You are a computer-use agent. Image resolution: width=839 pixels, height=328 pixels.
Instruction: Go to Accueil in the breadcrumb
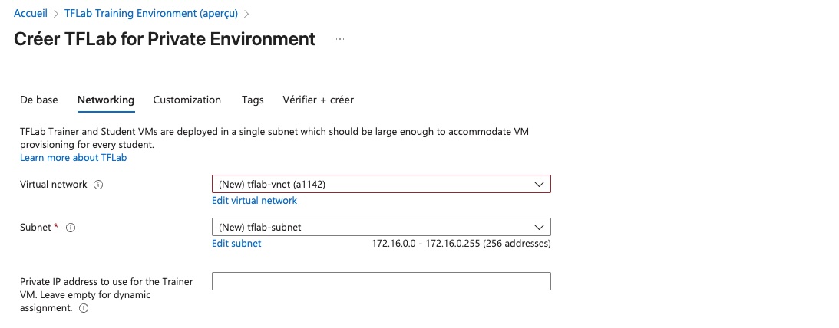[x=31, y=14]
